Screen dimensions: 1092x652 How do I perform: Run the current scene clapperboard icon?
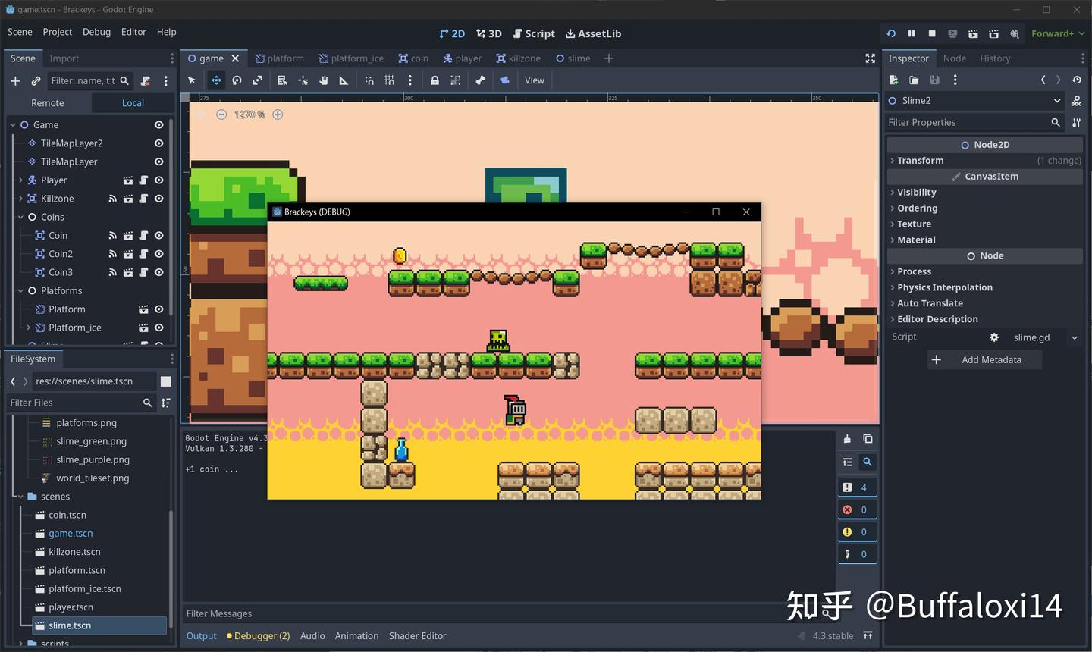click(x=973, y=33)
